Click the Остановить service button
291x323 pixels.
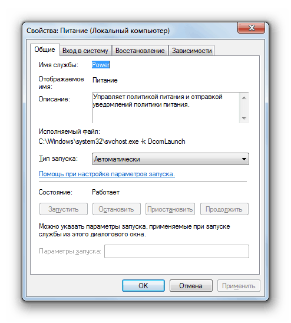(x=117, y=209)
